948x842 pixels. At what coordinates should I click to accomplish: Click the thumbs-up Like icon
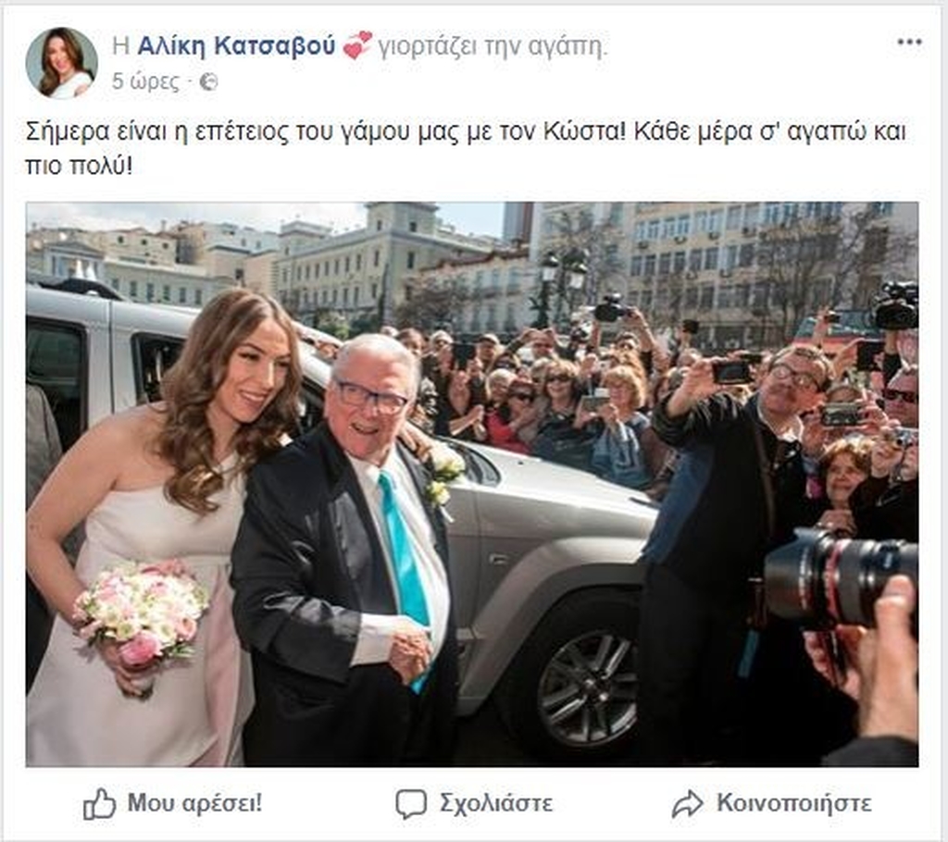[99, 803]
